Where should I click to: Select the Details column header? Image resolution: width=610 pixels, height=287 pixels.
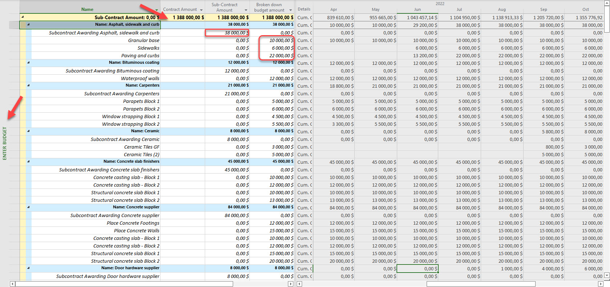[304, 9]
